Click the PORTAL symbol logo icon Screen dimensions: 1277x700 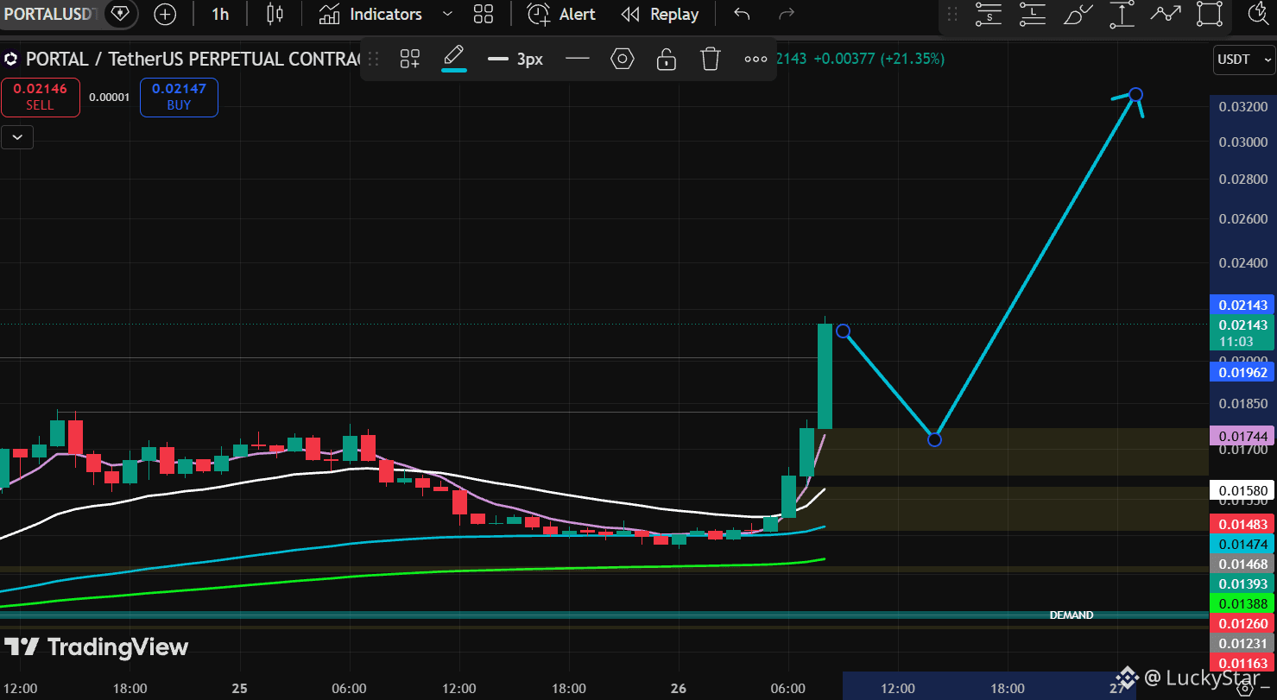click(11, 60)
